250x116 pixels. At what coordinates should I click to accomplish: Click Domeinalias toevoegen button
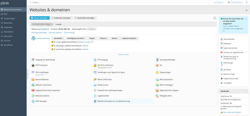[85, 18]
